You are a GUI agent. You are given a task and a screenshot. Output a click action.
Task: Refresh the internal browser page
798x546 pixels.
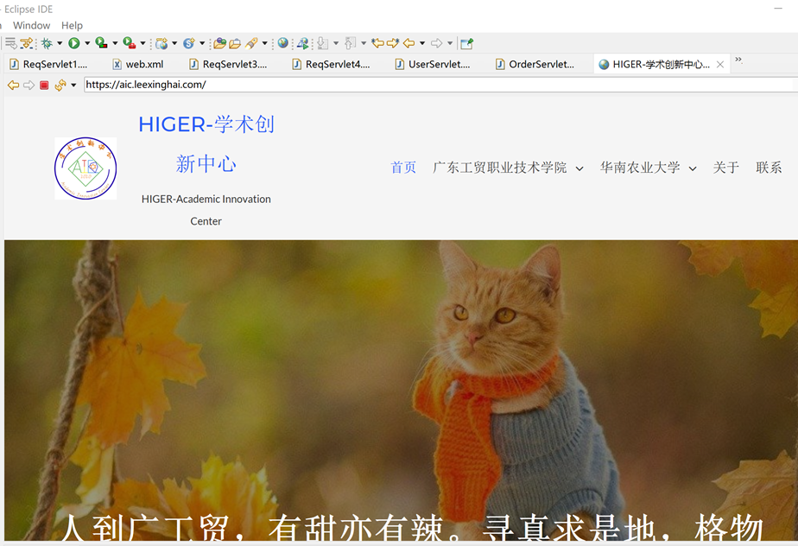(x=60, y=85)
